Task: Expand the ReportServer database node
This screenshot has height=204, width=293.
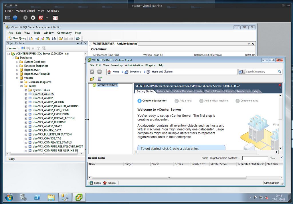Action: pos(17,70)
